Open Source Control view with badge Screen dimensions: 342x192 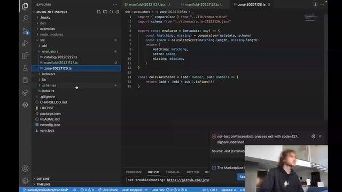25,31
